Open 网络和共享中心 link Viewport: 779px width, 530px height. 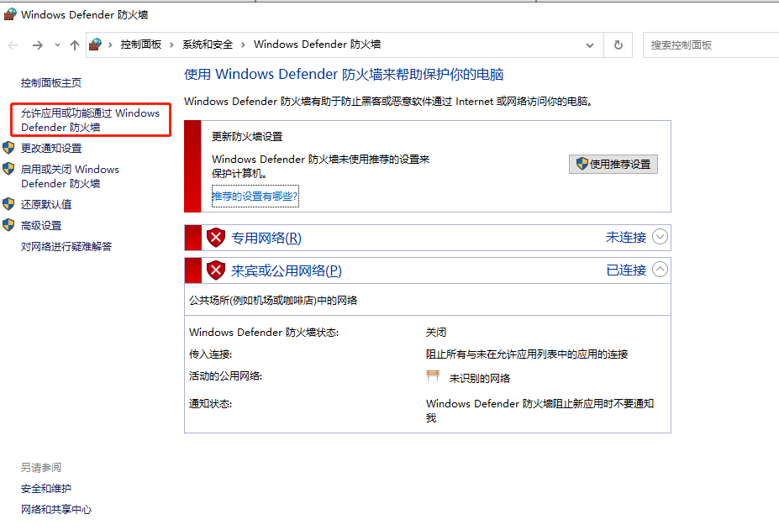(56, 510)
